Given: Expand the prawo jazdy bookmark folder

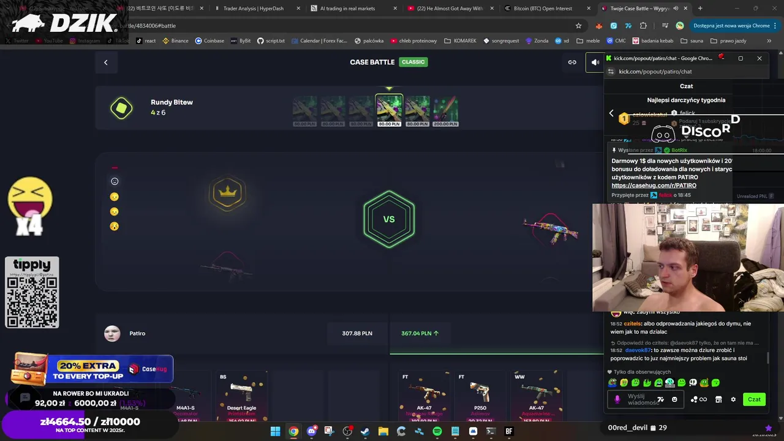Looking at the screenshot, I should click(x=729, y=40).
